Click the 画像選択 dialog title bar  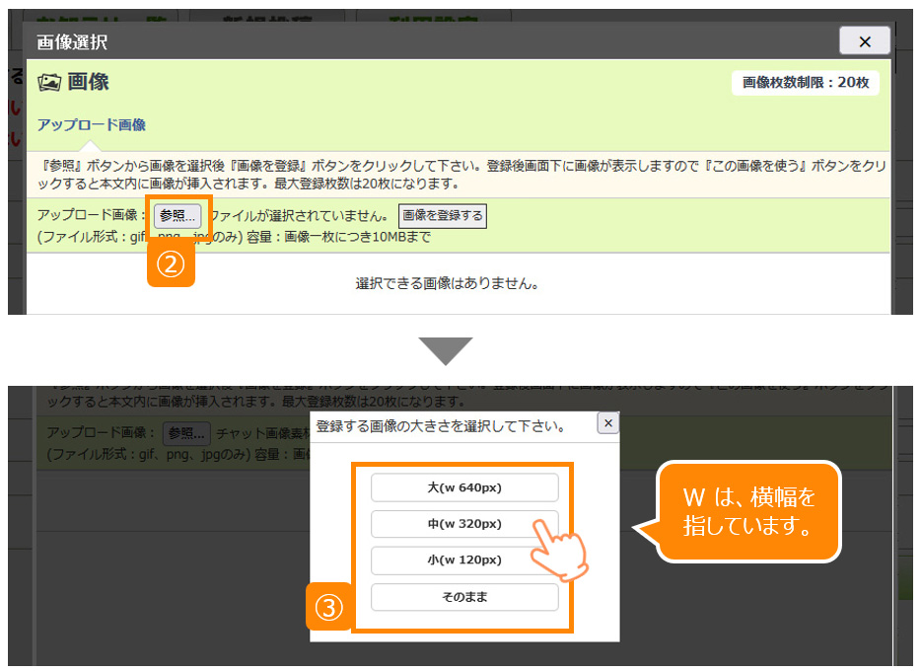point(394,41)
